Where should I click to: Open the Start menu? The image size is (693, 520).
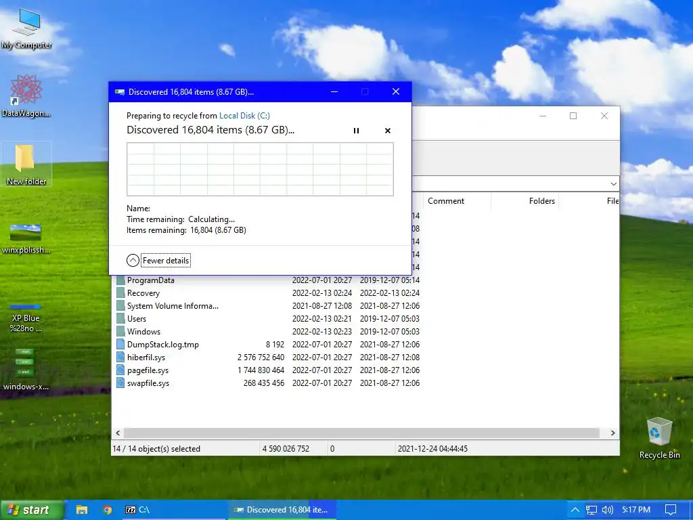pos(32,510)
